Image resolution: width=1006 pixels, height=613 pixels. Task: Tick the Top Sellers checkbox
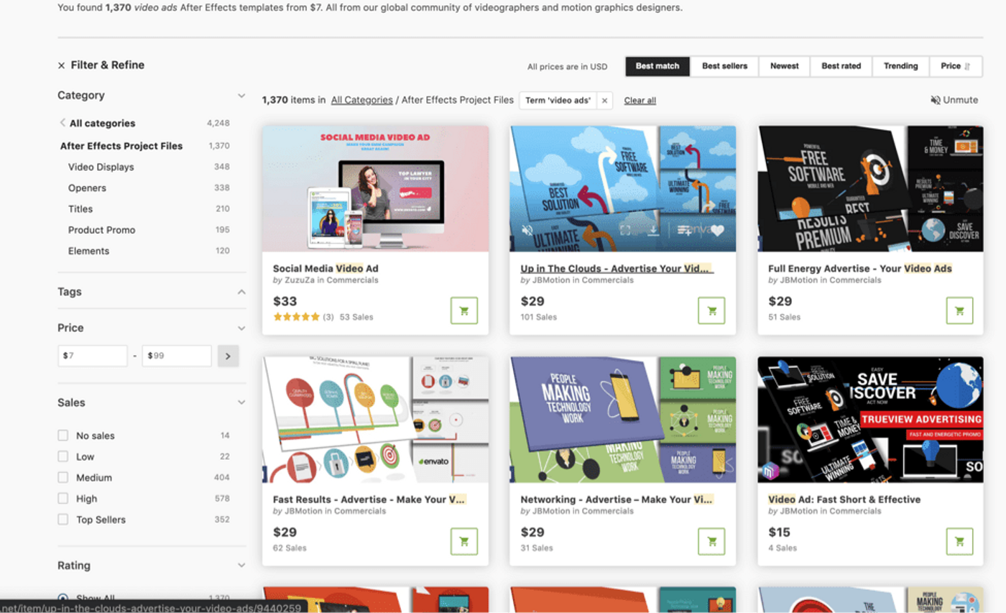tap(63, 520)
